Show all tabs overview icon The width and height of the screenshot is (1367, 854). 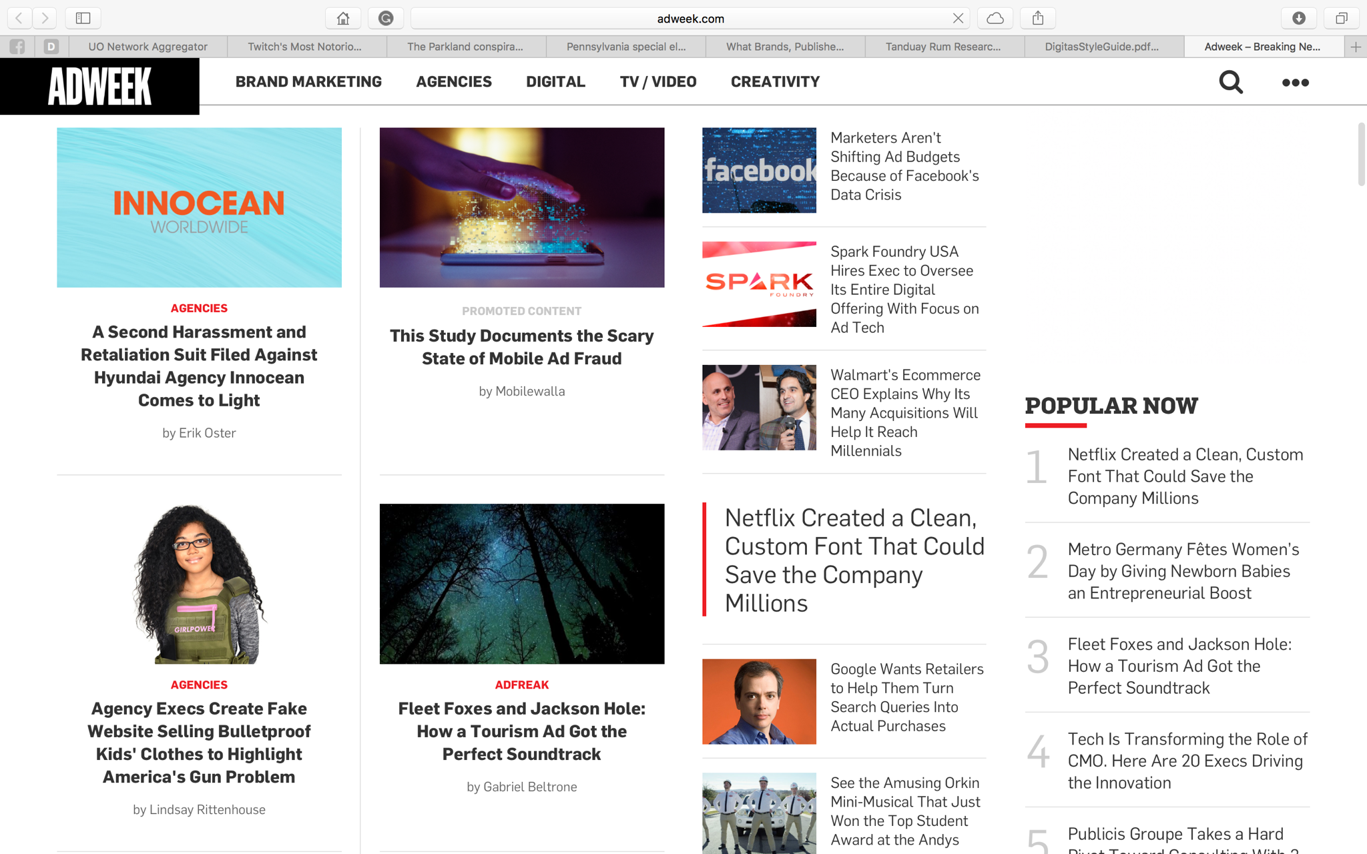point(1341,18)
